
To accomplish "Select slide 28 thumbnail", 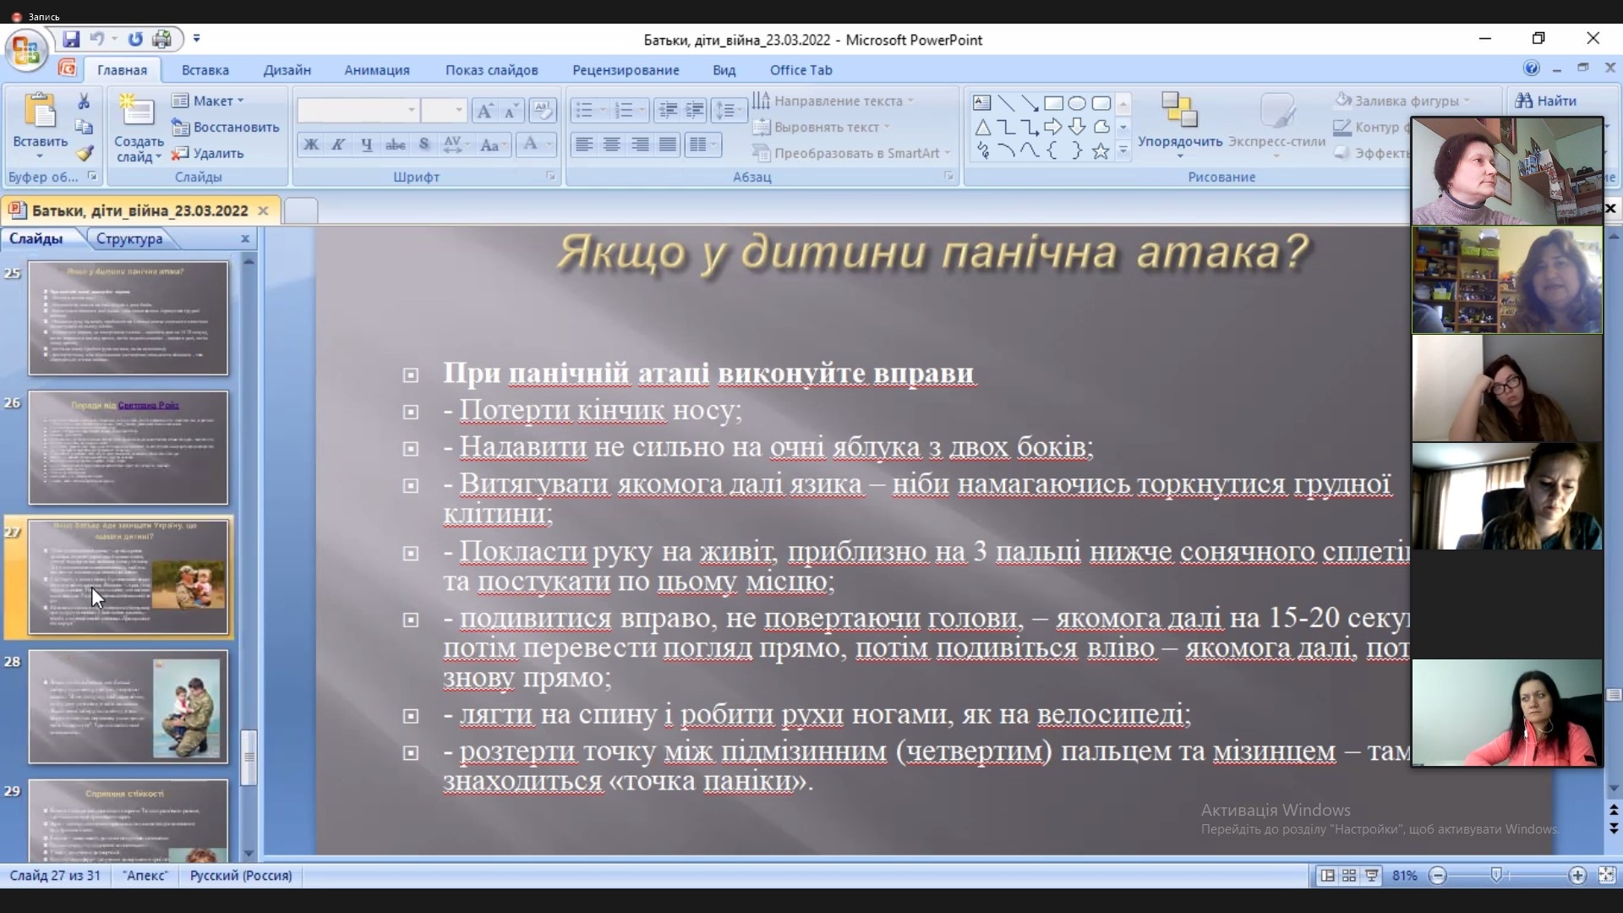I will tap(128, 707).
